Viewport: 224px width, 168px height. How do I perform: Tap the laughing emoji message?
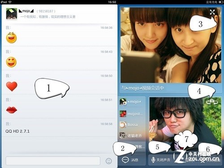[11, 38]
